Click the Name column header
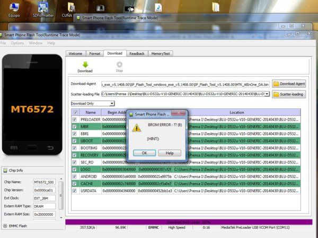 point(91,112)
